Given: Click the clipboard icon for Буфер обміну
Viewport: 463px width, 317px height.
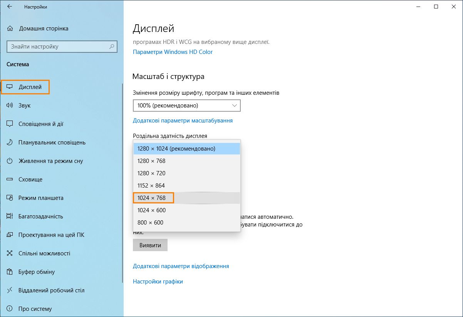Looking at the screenshot, I should coord(10,272).
